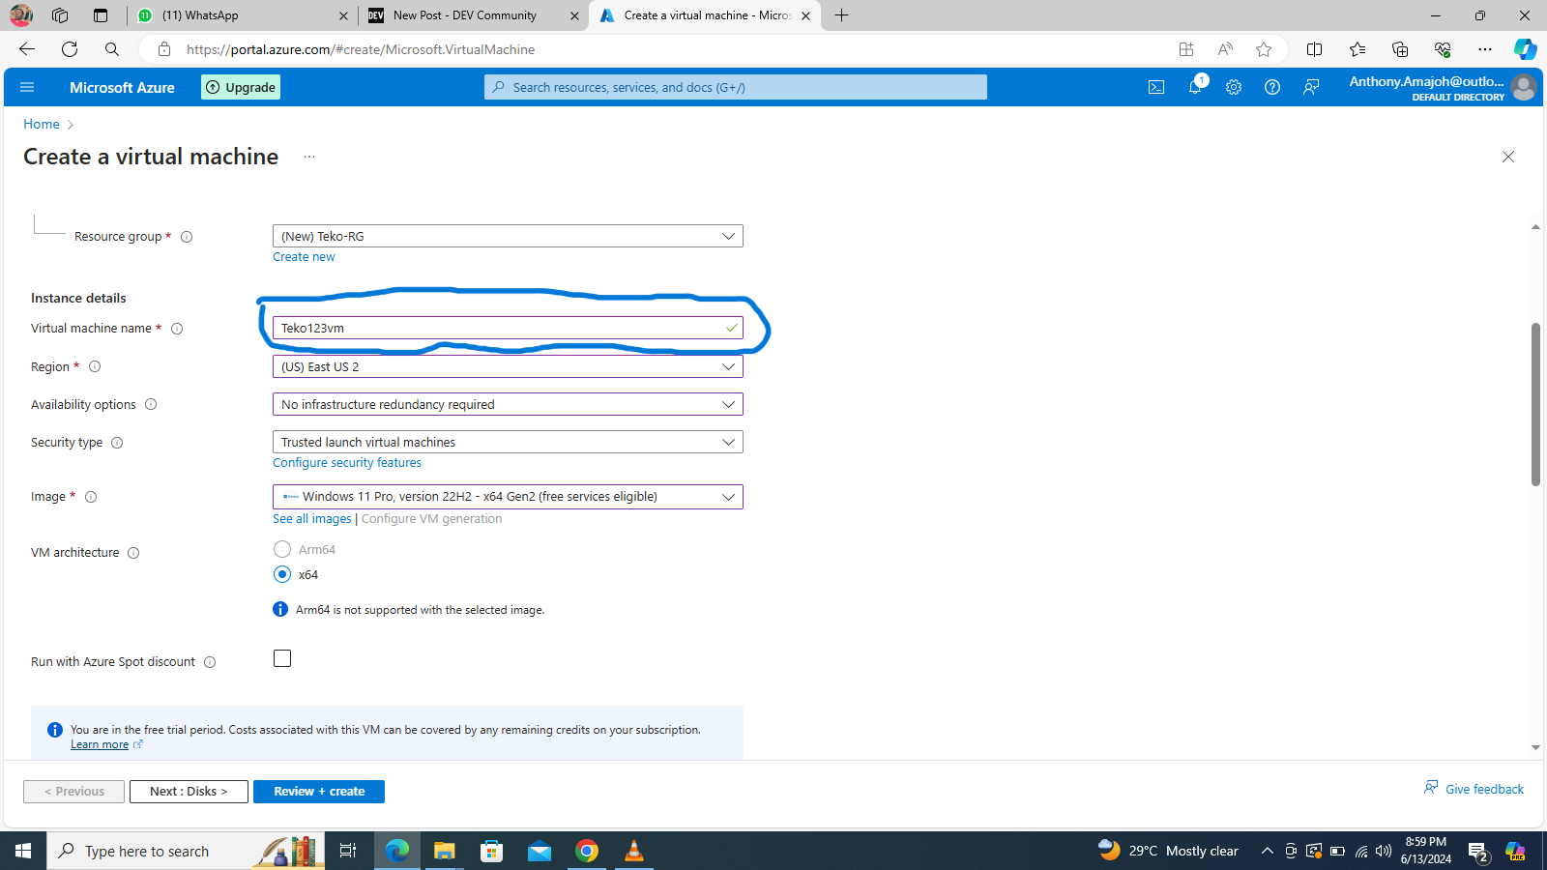Select Create a virtual machine browser tab

tap(705, 15)
